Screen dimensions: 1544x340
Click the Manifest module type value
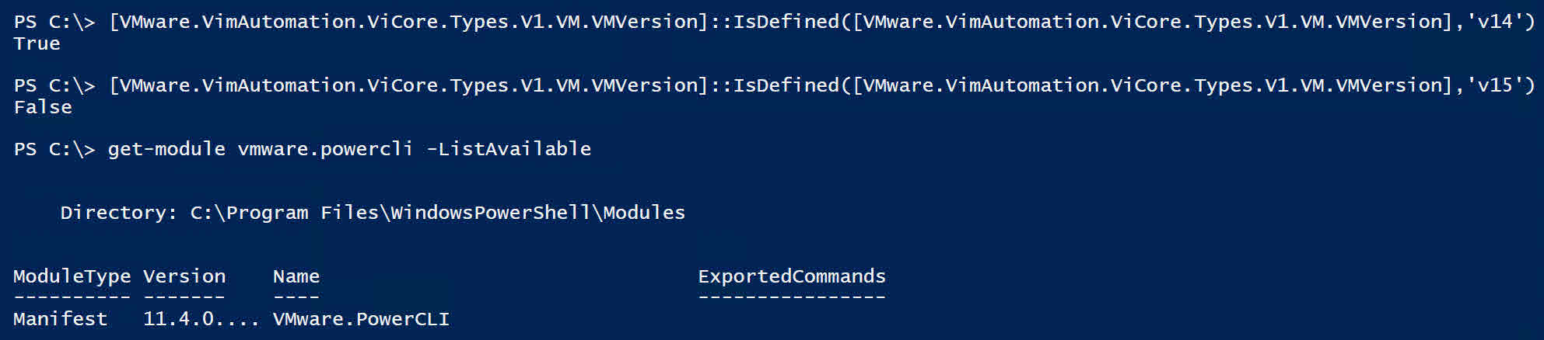tap(61, 319)
